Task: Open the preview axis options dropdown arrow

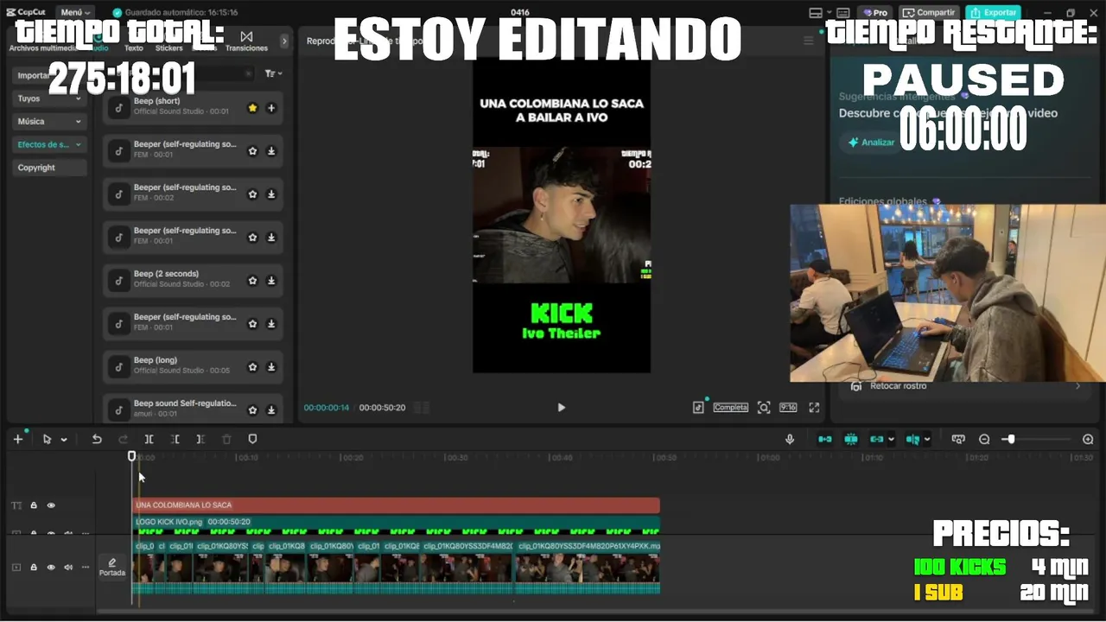Action: tap(927, 439)
